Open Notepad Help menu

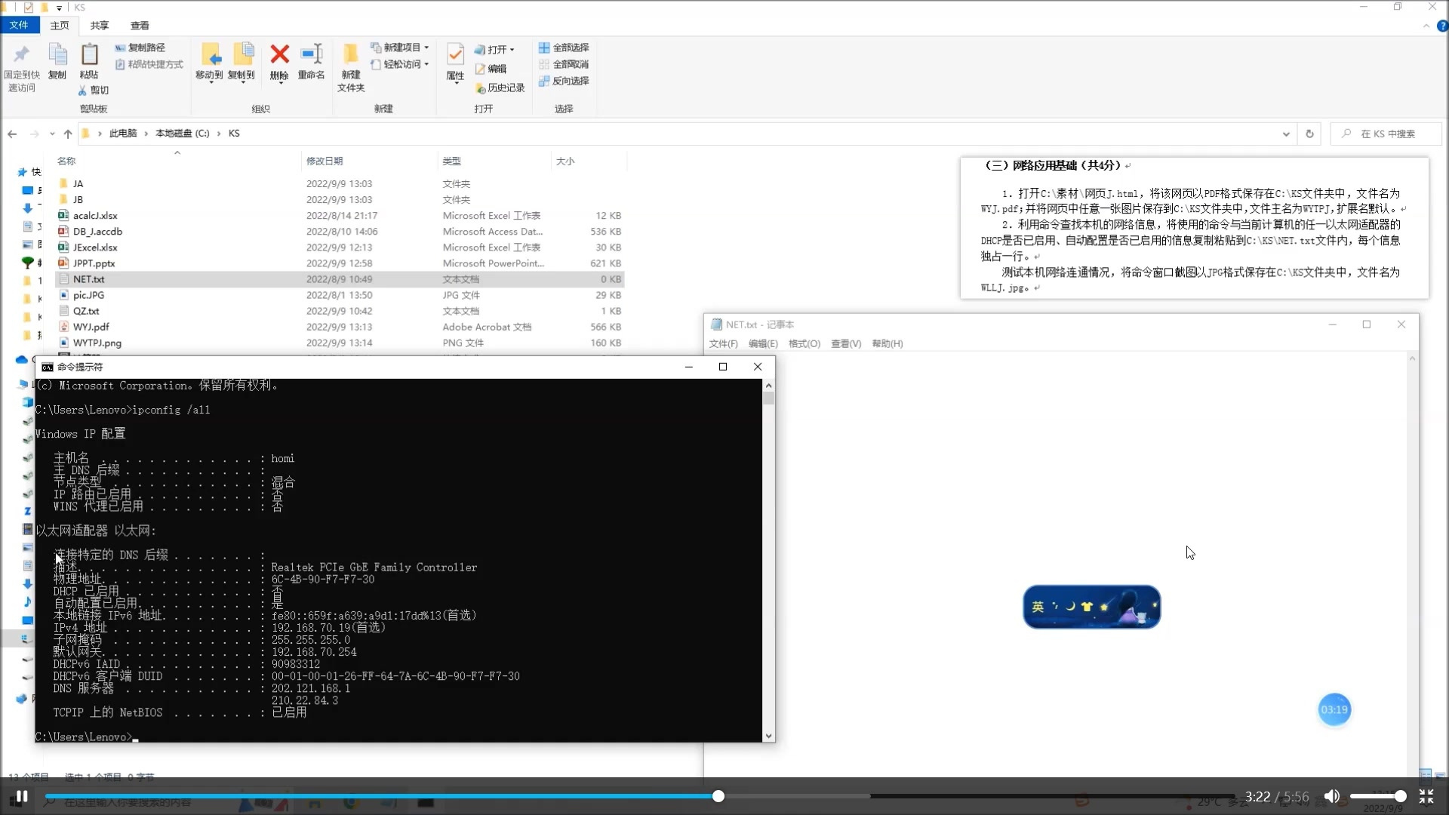[888, 343]
